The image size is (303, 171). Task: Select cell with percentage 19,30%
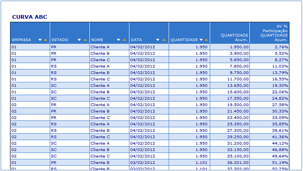pyautogui.click(x=269, y=85)
